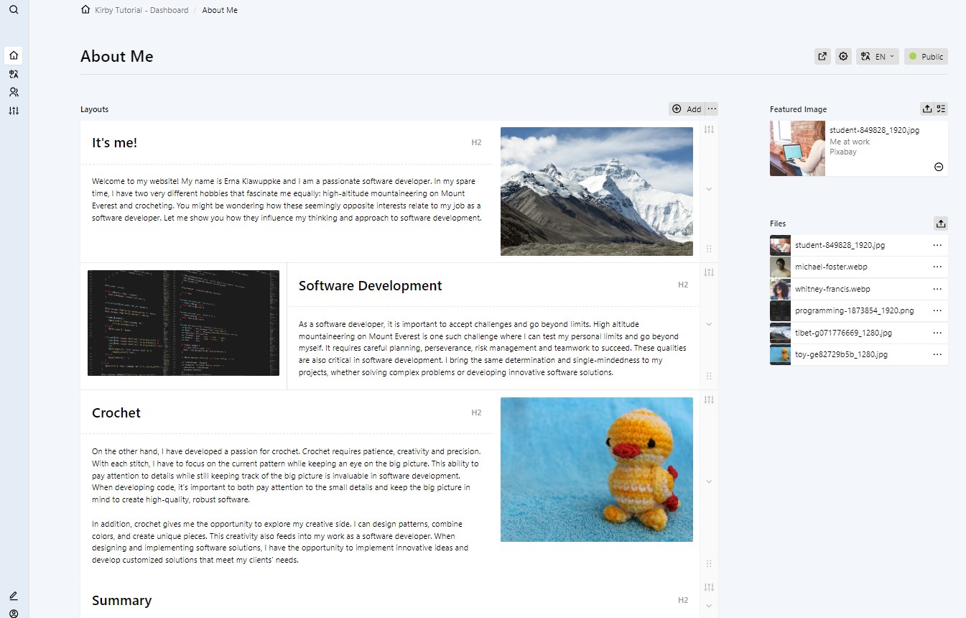Screen dimensions: 966x618
Task: Open the layout settings for the Crochet row
Action: click(709, 400)
